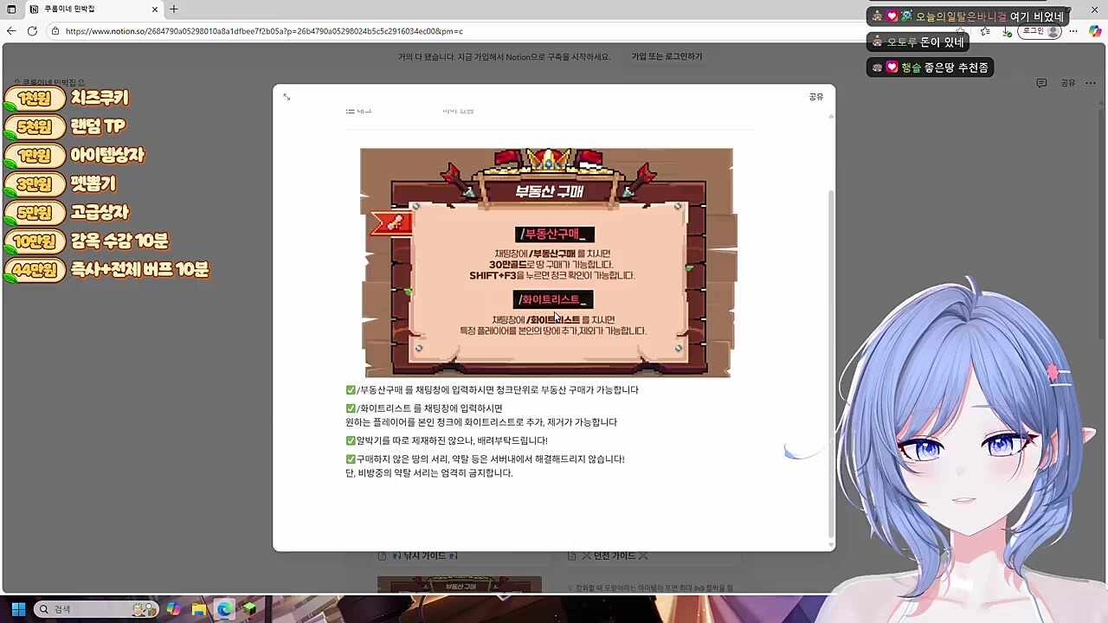
Task: Close the 쿠롬이네 민박집 browser tab
Action: click(x=156, y=9)
